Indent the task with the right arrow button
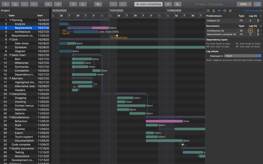The height and width of the screenshot is (164, 263). pyautogui.click(x=58, y=4)
